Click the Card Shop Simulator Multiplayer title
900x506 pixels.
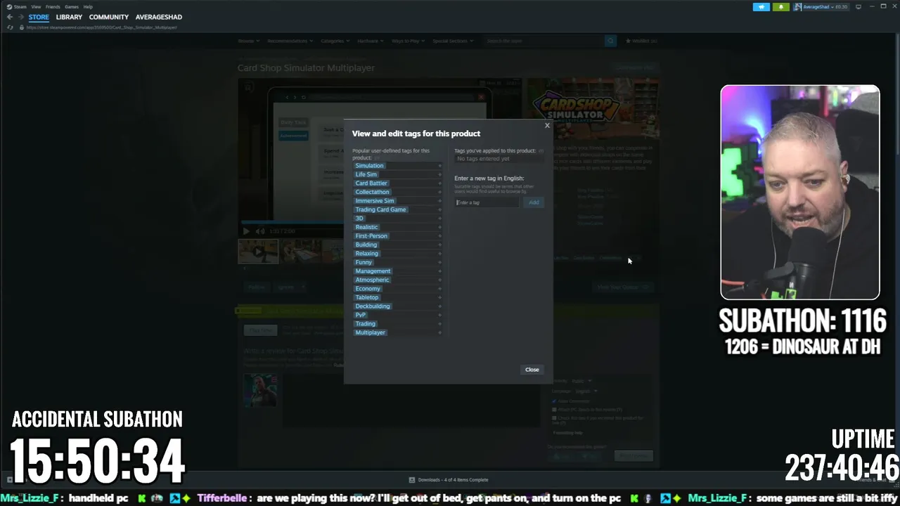[x=306, y=68]
